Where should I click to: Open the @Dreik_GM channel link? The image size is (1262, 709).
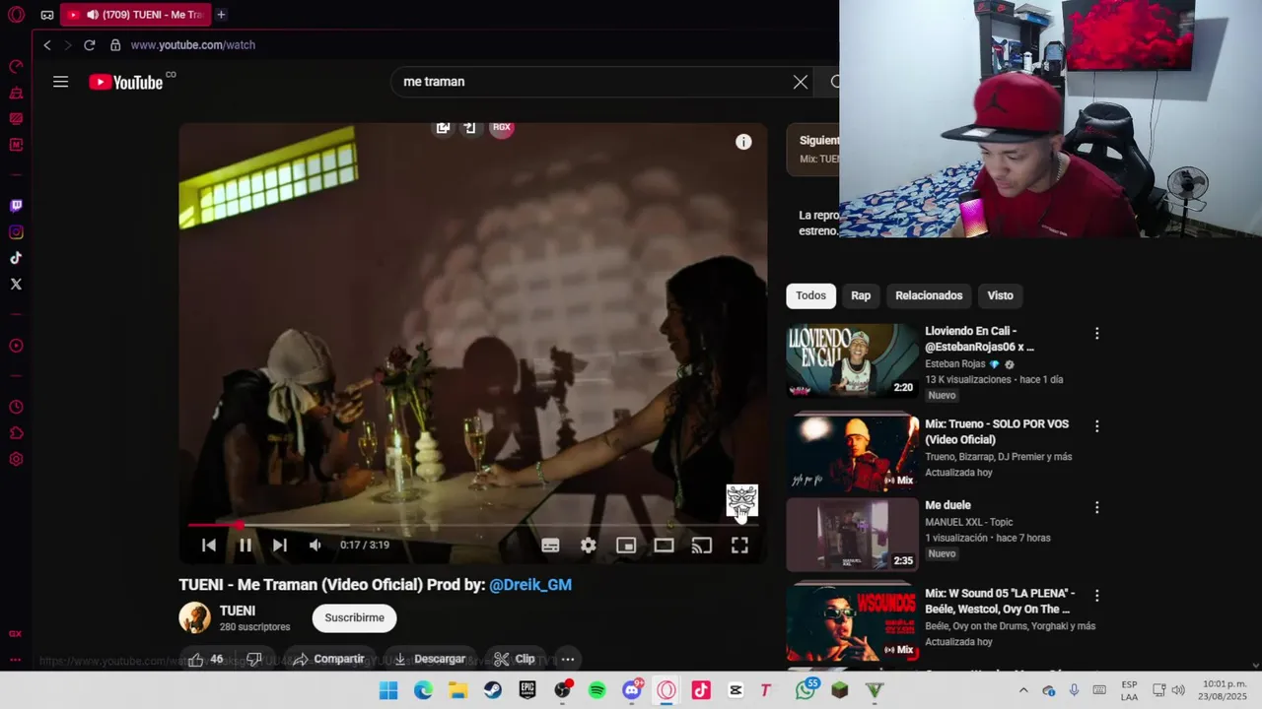[x=530, y=584]
